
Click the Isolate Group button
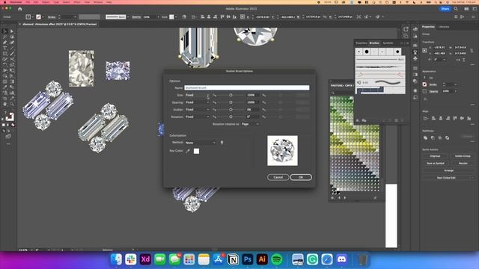[x=463, y=156]
